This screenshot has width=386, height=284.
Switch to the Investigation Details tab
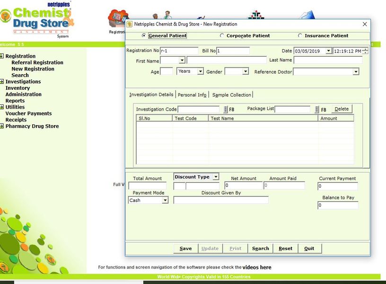coord(151,95)
